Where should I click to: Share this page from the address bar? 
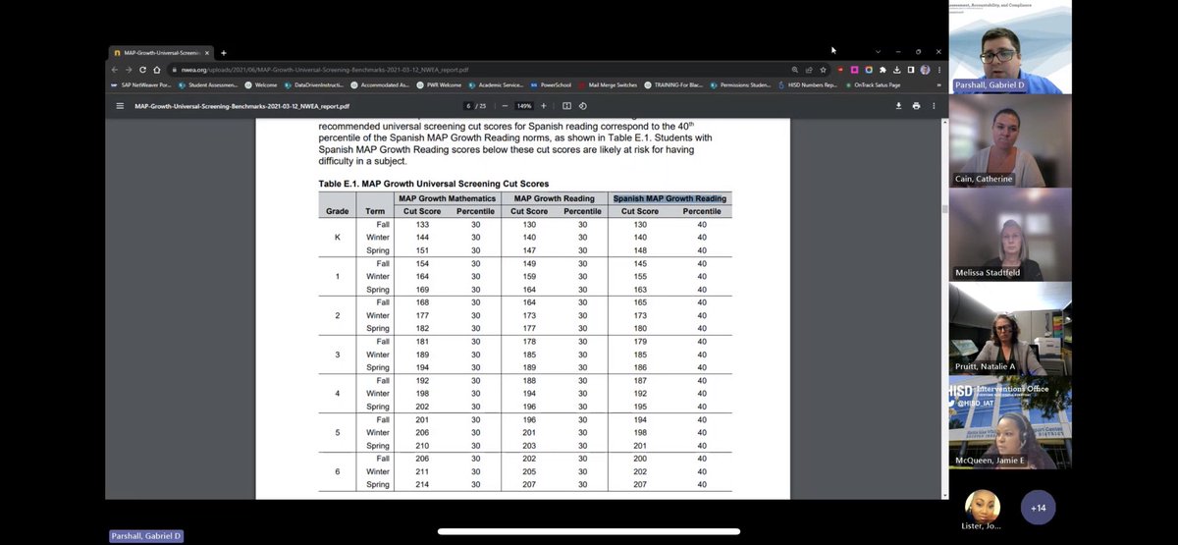click(809, 70)
